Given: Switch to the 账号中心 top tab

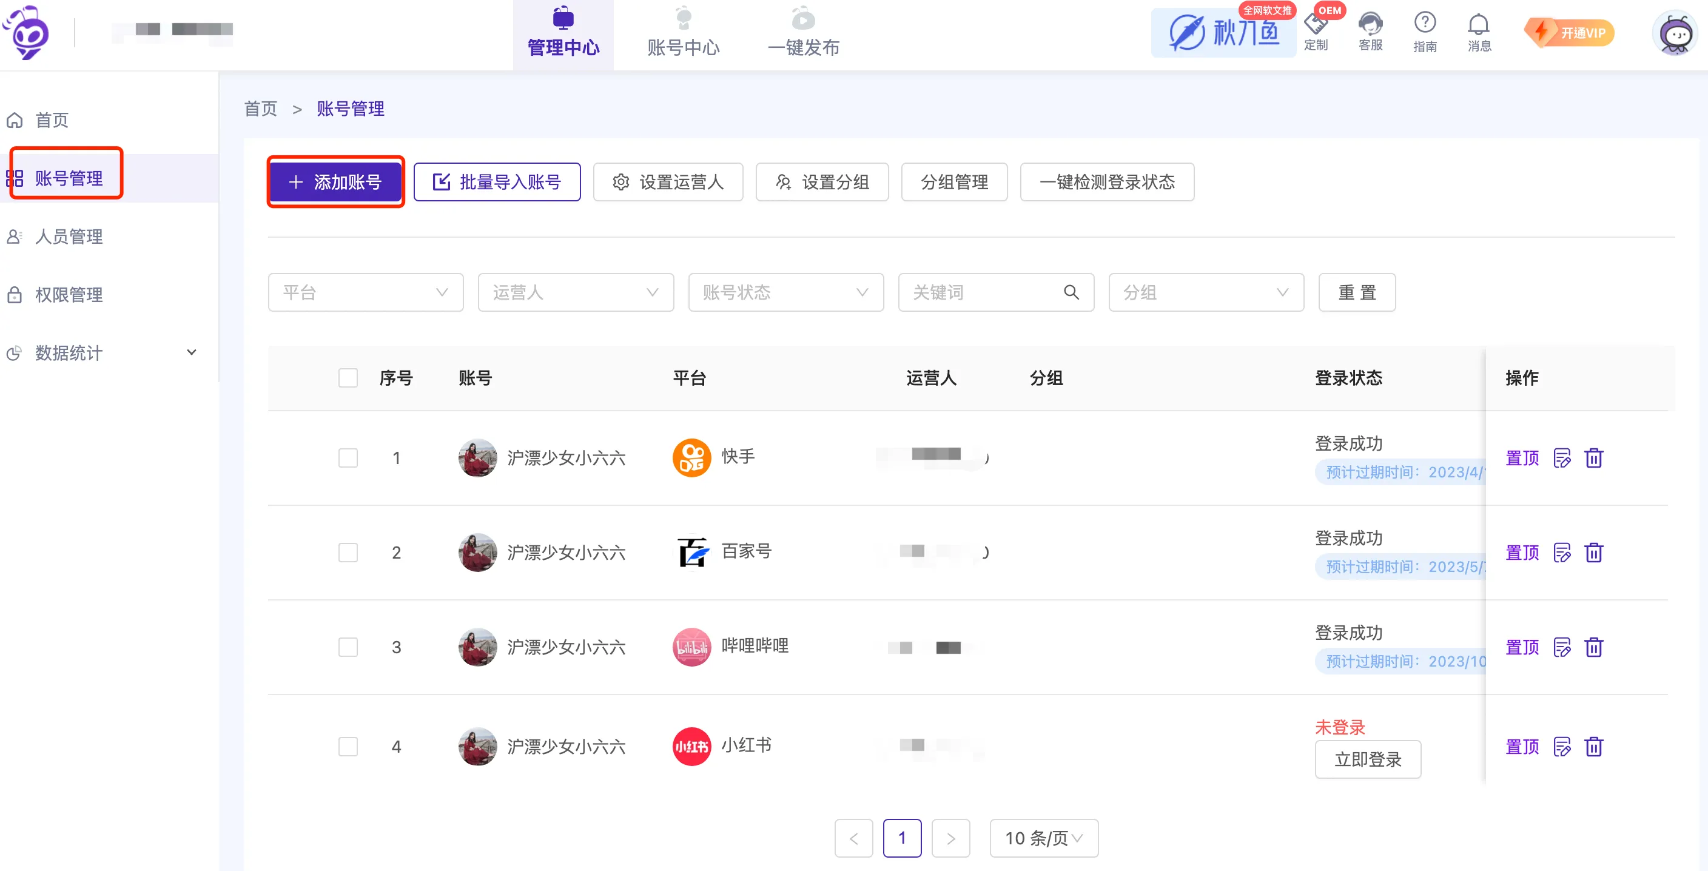Looking at the screenshot, I should (x=683, y=35).
